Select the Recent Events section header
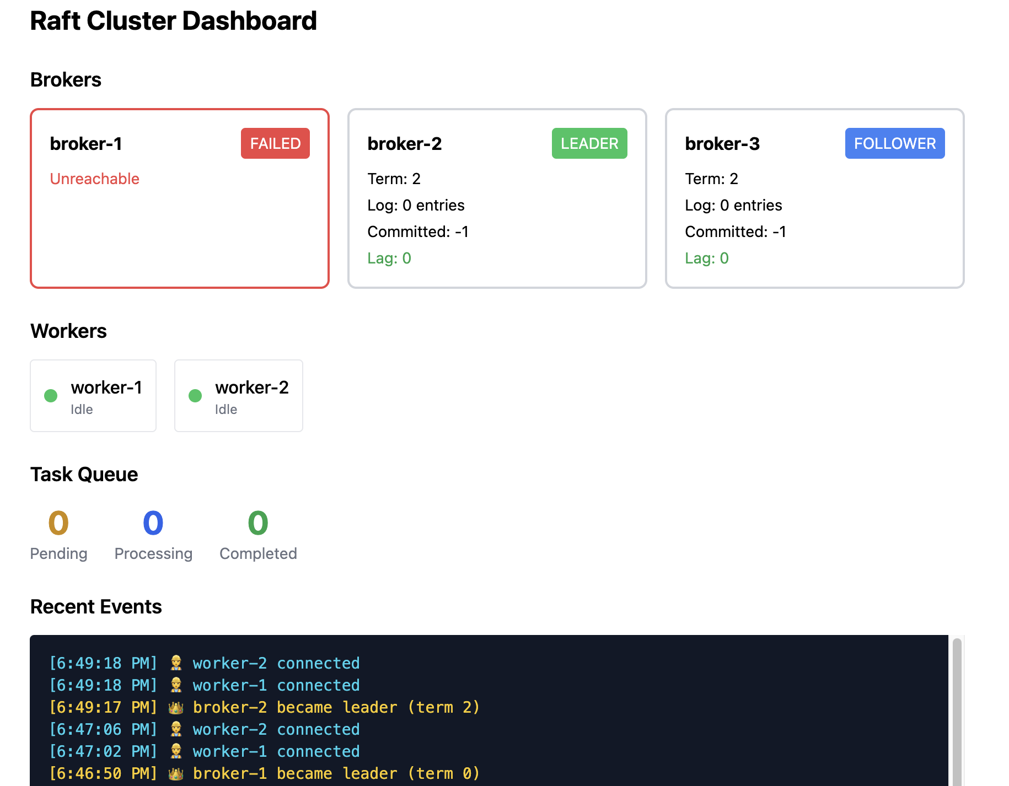Screen dimensions: 1009x786 96,606
